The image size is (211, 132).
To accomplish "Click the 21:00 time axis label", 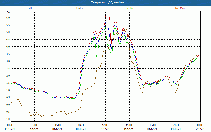I will coord(177,125).
